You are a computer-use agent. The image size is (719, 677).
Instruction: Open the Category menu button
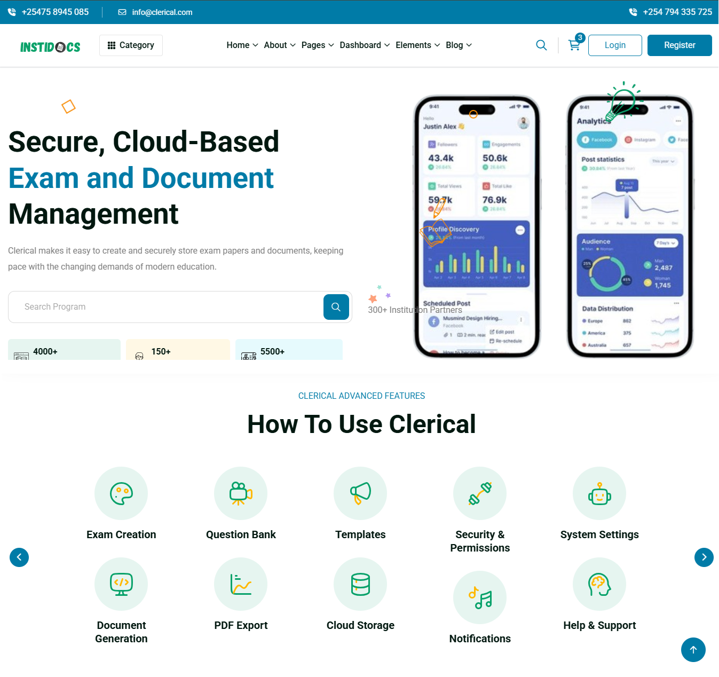pyautogui.click(x=131, y=45)
